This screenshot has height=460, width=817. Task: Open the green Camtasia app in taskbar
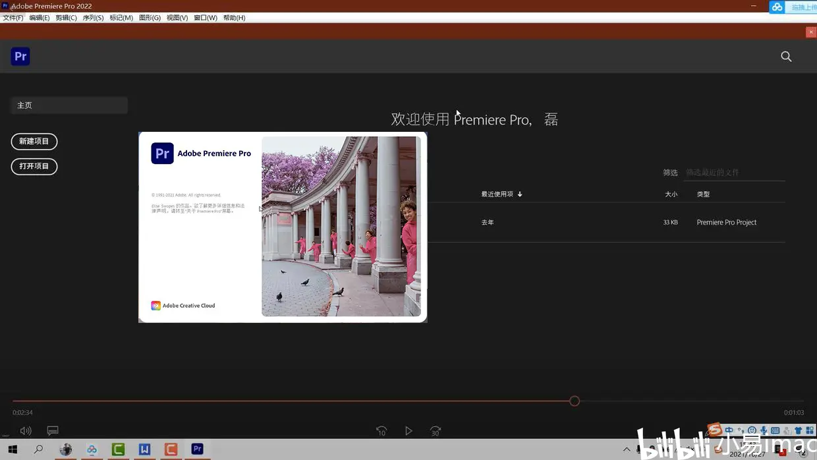pyautogui.click(x=118, y=449)
